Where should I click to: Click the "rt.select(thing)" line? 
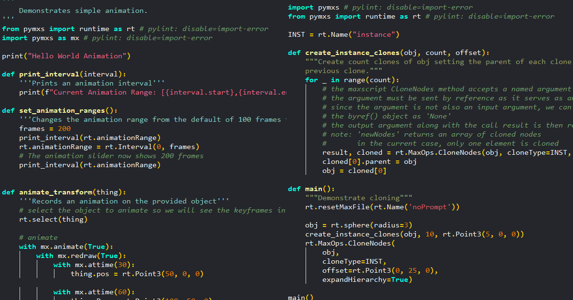click(x=53, y=219)
